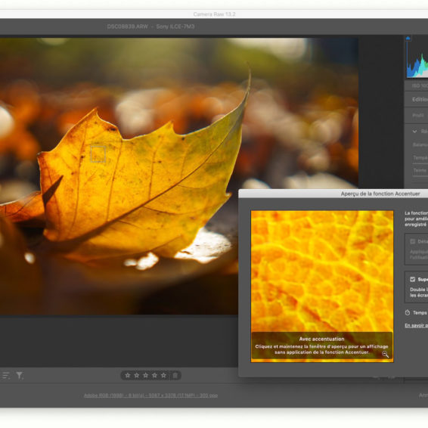Open the filter funnel icon in filmstrip bar
428x428 pixels.
20,376
